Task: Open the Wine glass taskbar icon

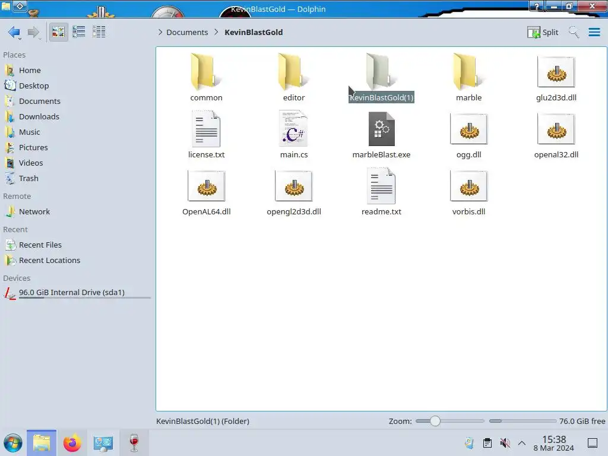Action: pos(134,443)
